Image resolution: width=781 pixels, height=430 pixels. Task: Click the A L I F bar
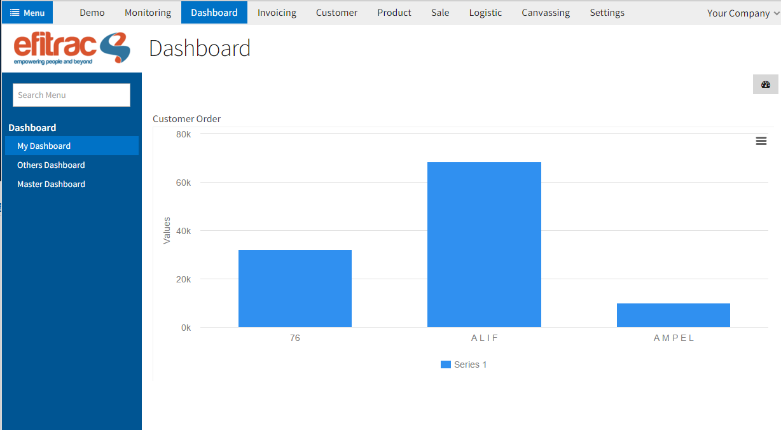coord(484,245)
